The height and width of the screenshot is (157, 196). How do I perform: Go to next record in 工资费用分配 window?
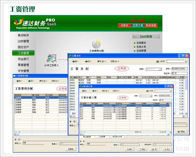(31, 81)
